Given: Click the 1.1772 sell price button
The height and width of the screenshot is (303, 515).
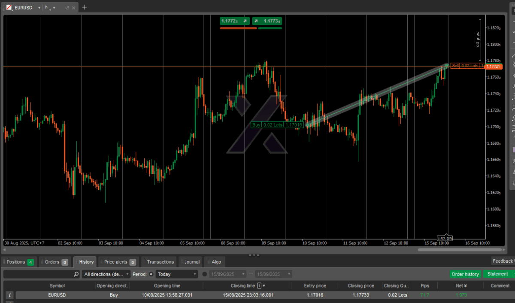Looking at the screenshot, I should click(234, 21).
